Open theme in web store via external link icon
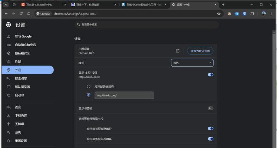The image size is (277, 148). 178,51
